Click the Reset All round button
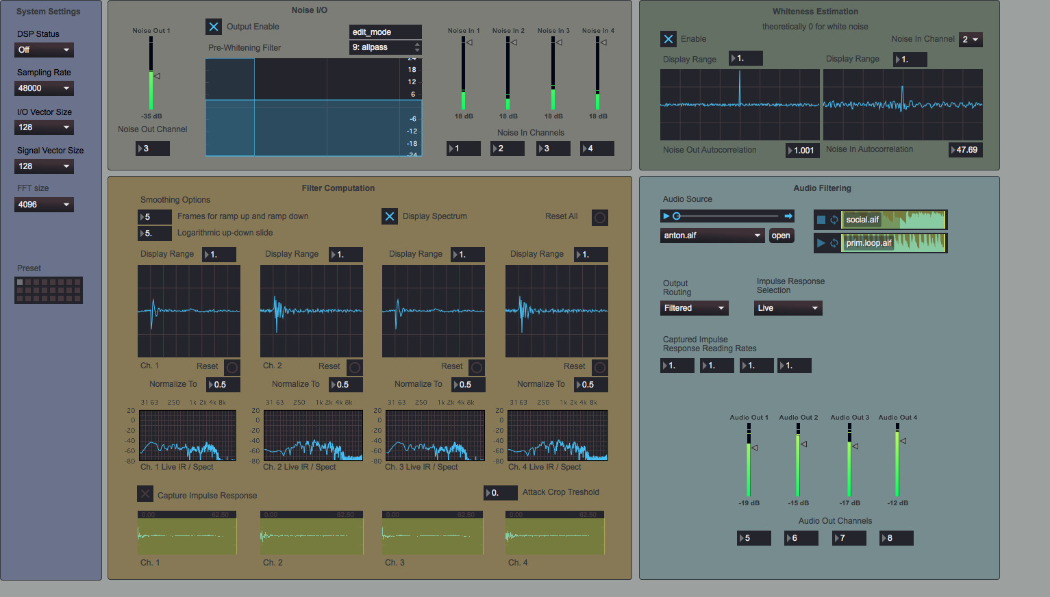1050x597 pixels. [600, 217]
